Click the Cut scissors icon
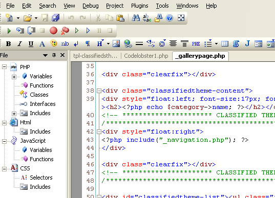 pyautogui.click(x=98, y=18)
